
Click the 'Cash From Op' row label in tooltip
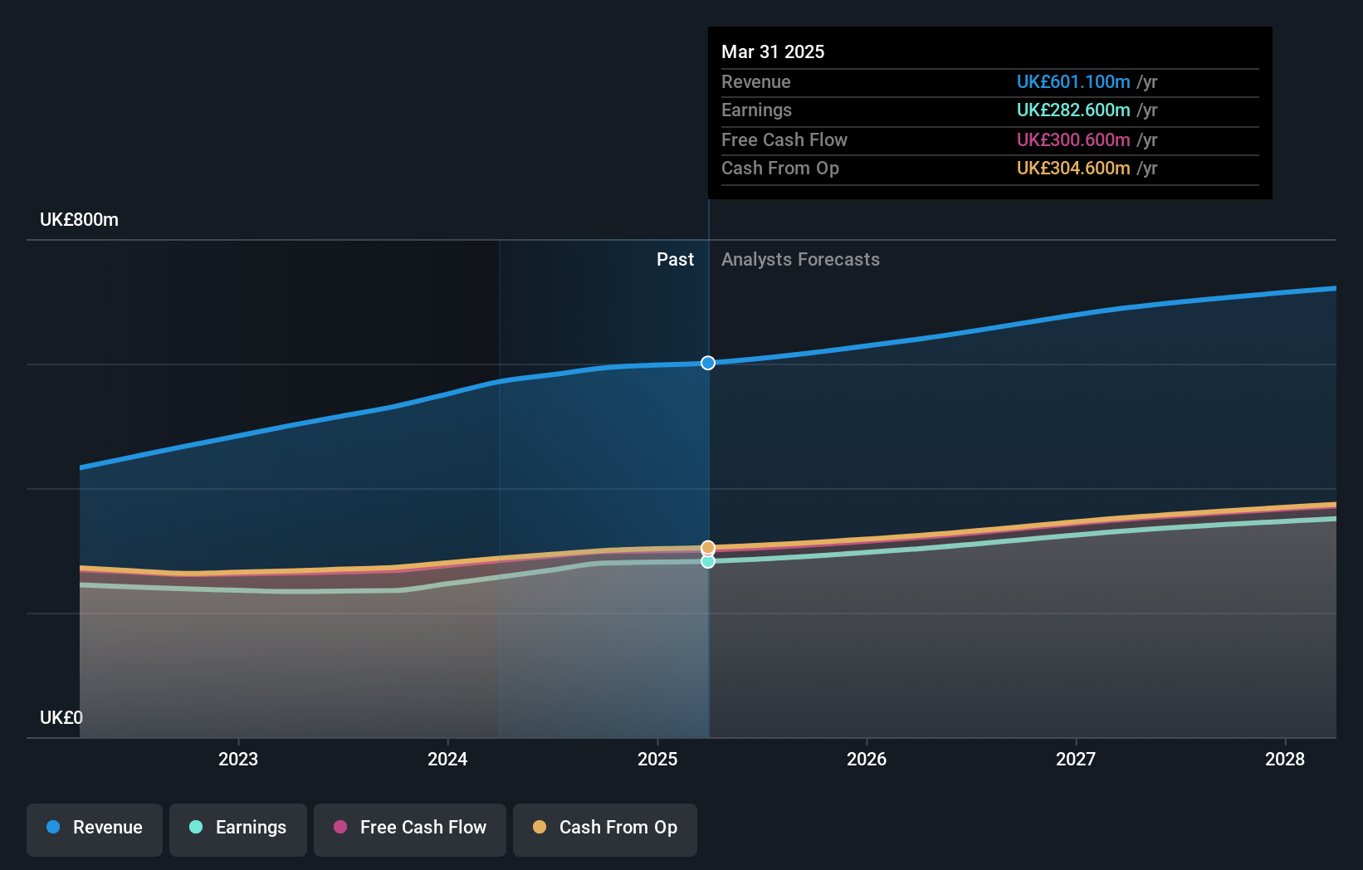point(780,169)
